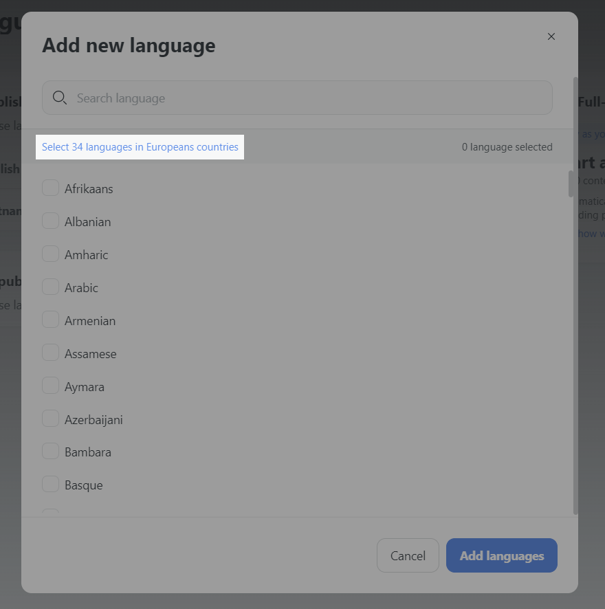Image resolution: width=605 pixels, height=609 pixels.
Task: Tick the Azerbaijani checkbox
Action: (51, 419)
